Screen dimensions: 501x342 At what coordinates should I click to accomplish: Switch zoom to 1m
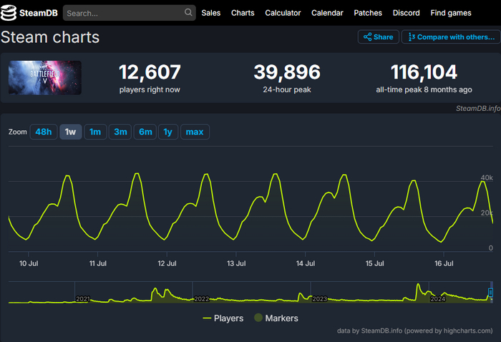94,132
